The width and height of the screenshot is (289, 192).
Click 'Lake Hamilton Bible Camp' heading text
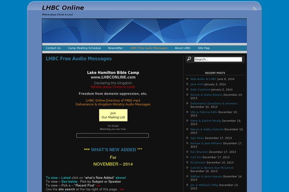[x=113, y=72]
